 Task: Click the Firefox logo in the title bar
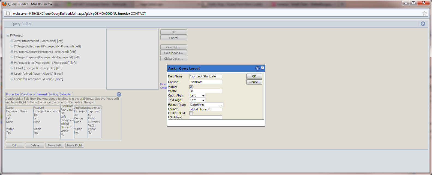4,4
